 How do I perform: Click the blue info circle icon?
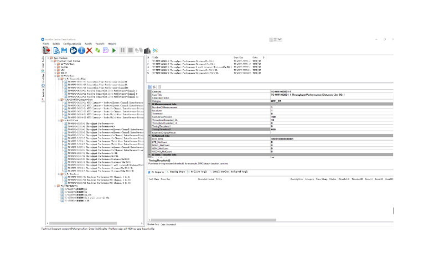81,50
